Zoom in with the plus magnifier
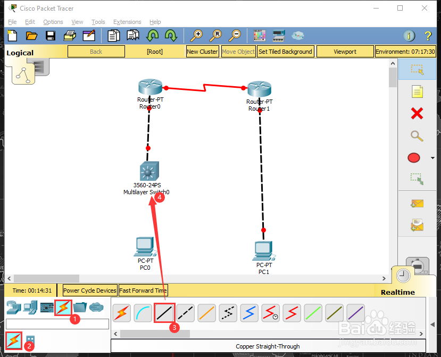Screen dimensions: 441x357 click(196, 36)
